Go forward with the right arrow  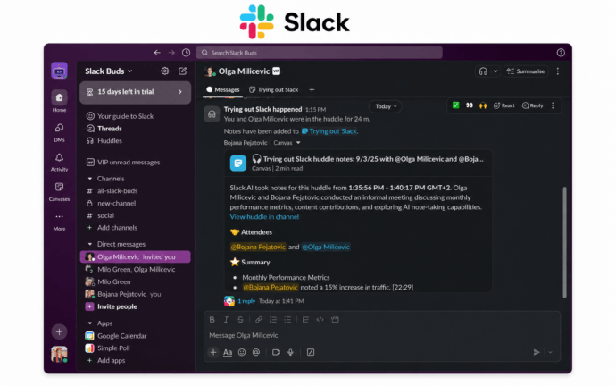[171, 53]
